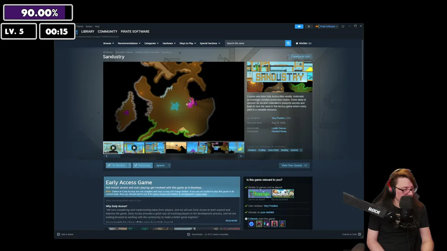This screenshot has height=251, width=447.
Task: Open the Help menu
Action: (97, 26)
